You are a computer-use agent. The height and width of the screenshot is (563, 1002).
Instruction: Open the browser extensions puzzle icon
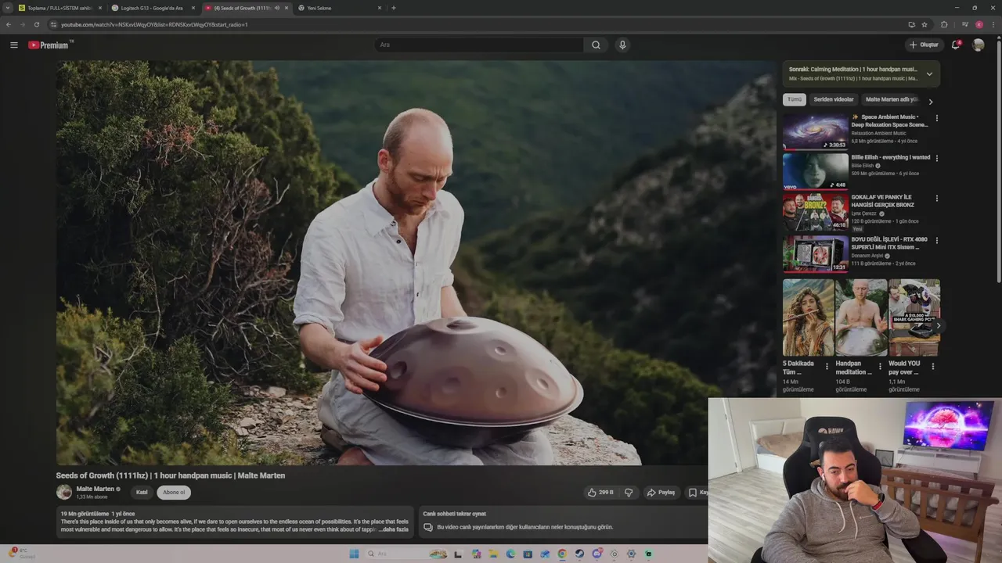(944, 24)
